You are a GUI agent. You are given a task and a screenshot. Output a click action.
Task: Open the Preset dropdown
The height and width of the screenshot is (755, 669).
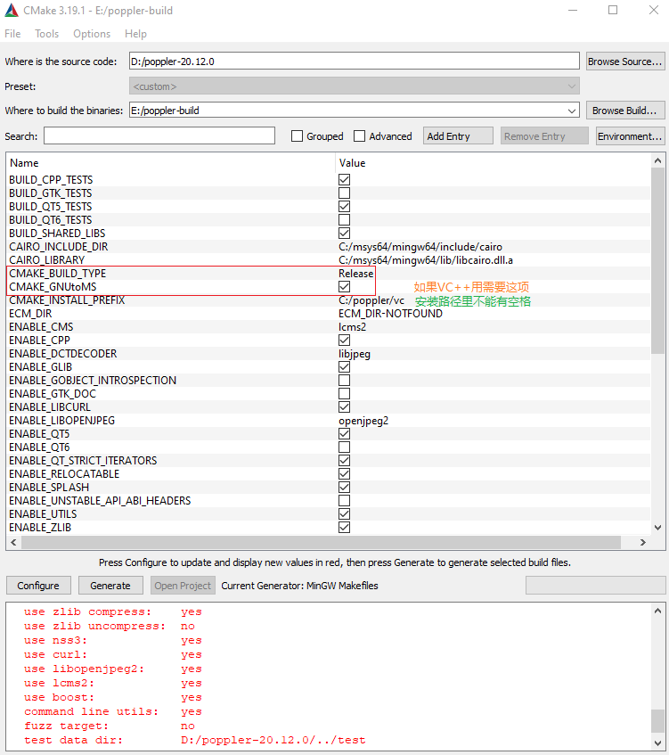coord(355,86)
